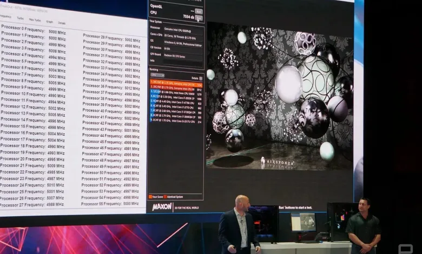Image resolution: width=422 pixels, height=254 pixels.
Task: Click the AIXSPONZA logo in render
Action: point(278,161)
